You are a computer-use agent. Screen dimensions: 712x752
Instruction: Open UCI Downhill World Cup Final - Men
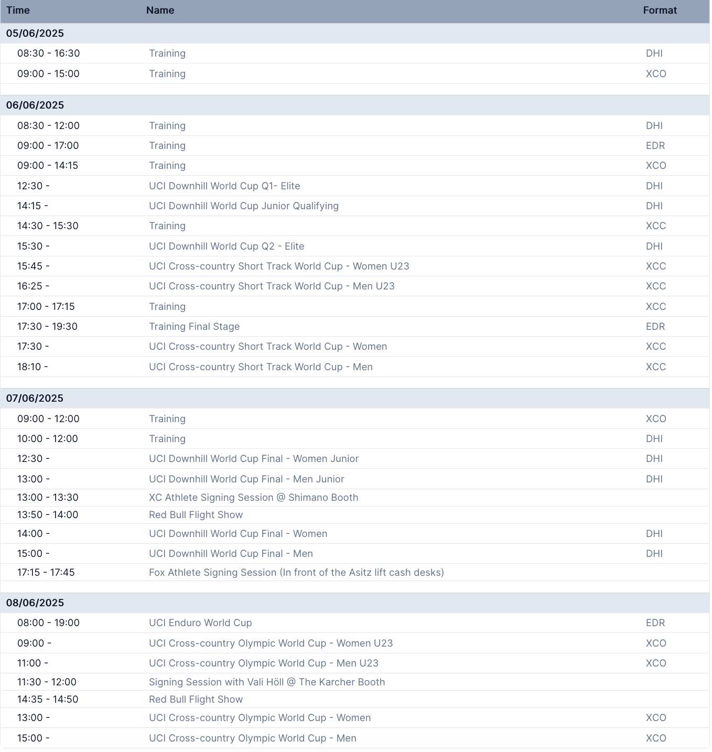pyautogui.click(x=231, y=554)
